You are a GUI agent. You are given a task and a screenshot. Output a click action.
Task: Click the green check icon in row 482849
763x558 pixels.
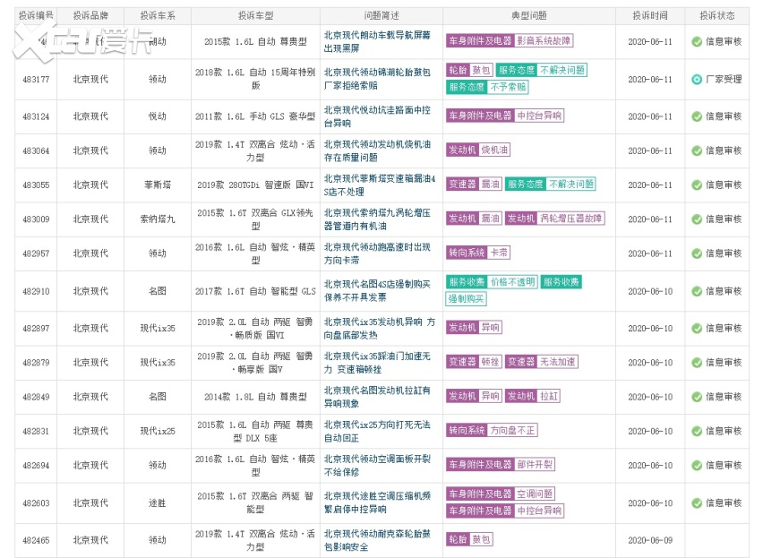[x=697, y=397]
